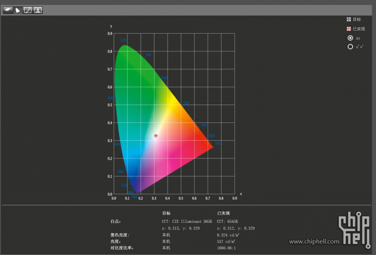The width and height of the screenshot is (376, 255).
Task: Open the portrait image preview icon
Action: (x=38, y=10)
